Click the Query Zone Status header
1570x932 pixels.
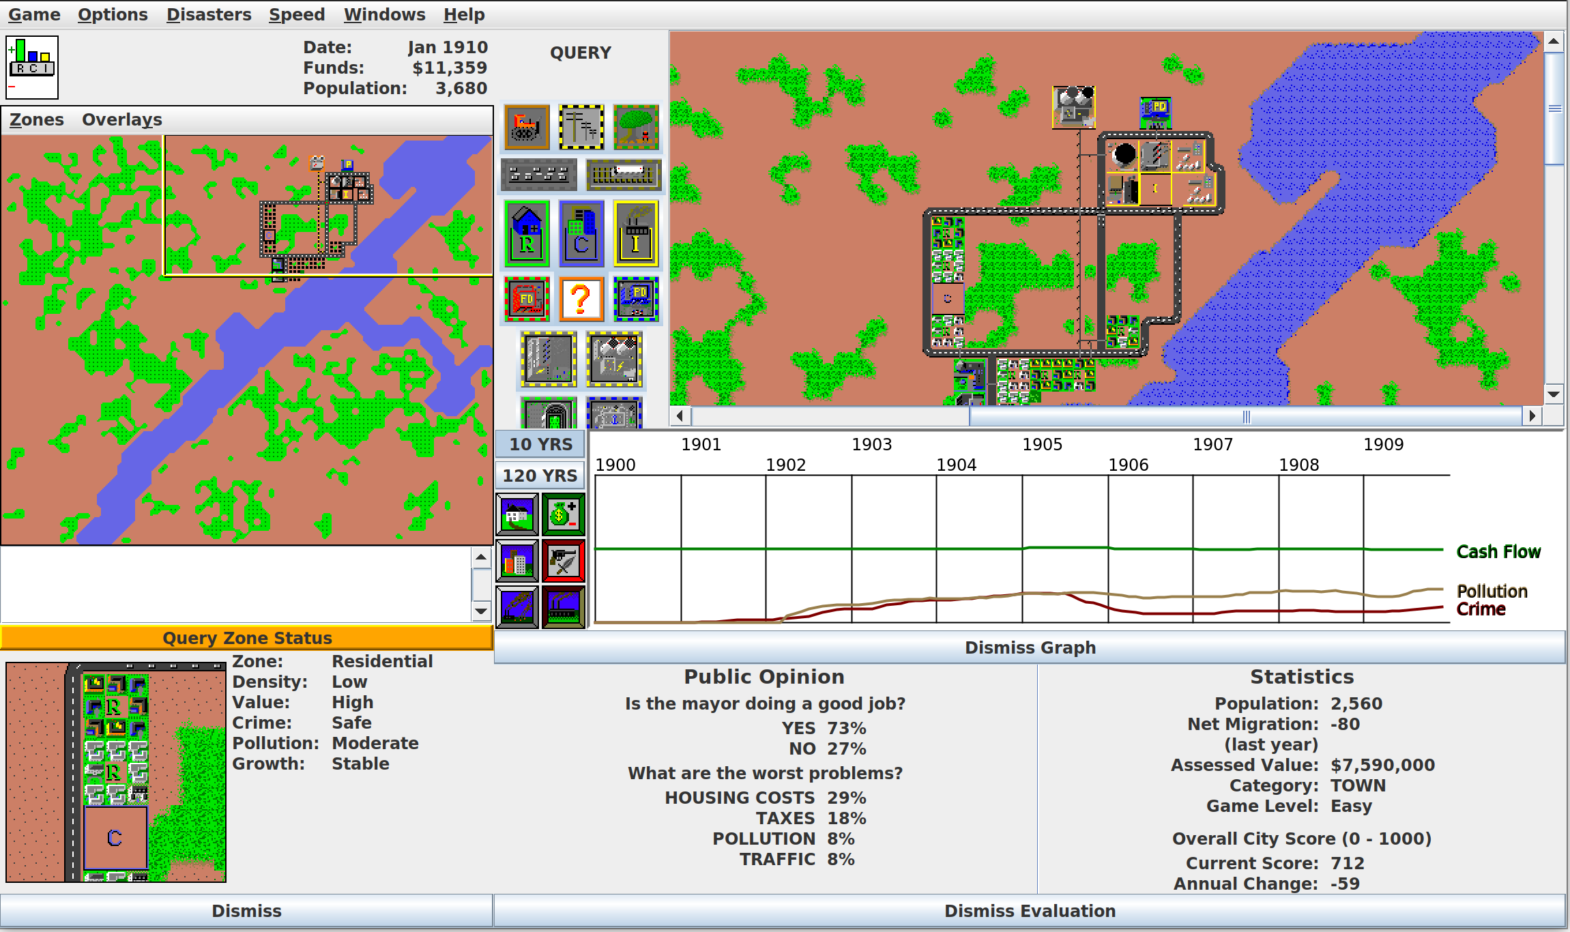tap(246, 638)
